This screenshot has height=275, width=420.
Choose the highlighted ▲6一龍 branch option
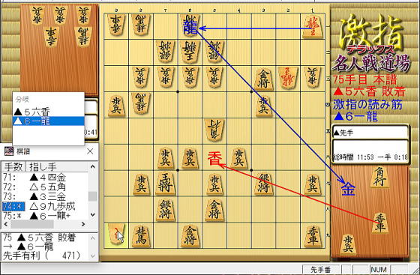click(x=48, y=121)
